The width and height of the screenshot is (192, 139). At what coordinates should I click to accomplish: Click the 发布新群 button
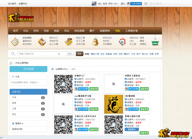point(28,69)
